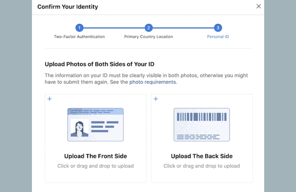This screenshot has height=192, width=296.
Task: Click the Upload The Back Side label
Action: pos(202,156)
